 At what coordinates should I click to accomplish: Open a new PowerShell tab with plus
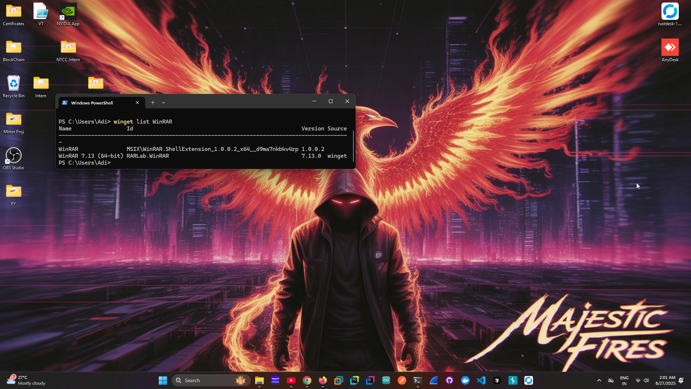pyautogui.click(x=153, y=103)
